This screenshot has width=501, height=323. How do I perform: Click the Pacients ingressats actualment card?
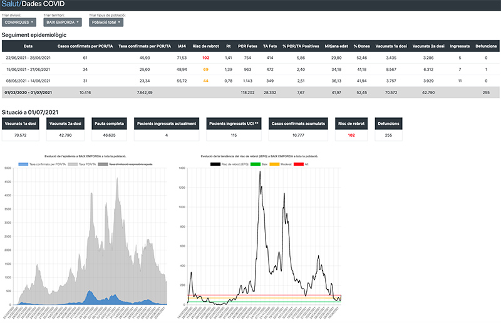(x=167, y=129)
